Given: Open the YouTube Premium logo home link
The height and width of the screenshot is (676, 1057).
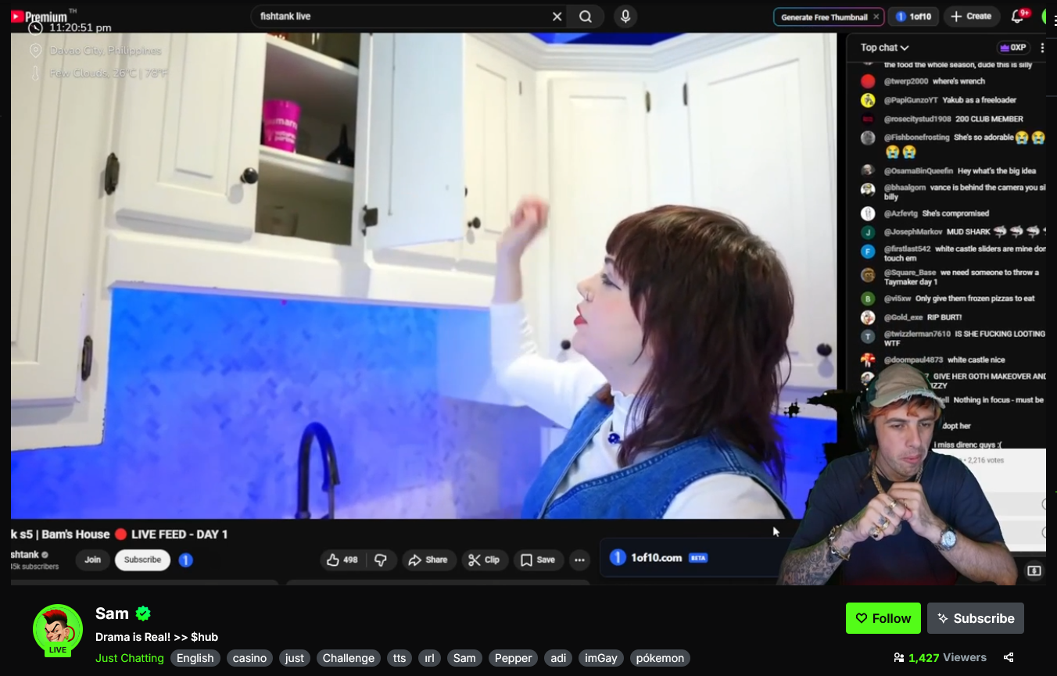Looking at the screenshot, I should tap(39, 16).
